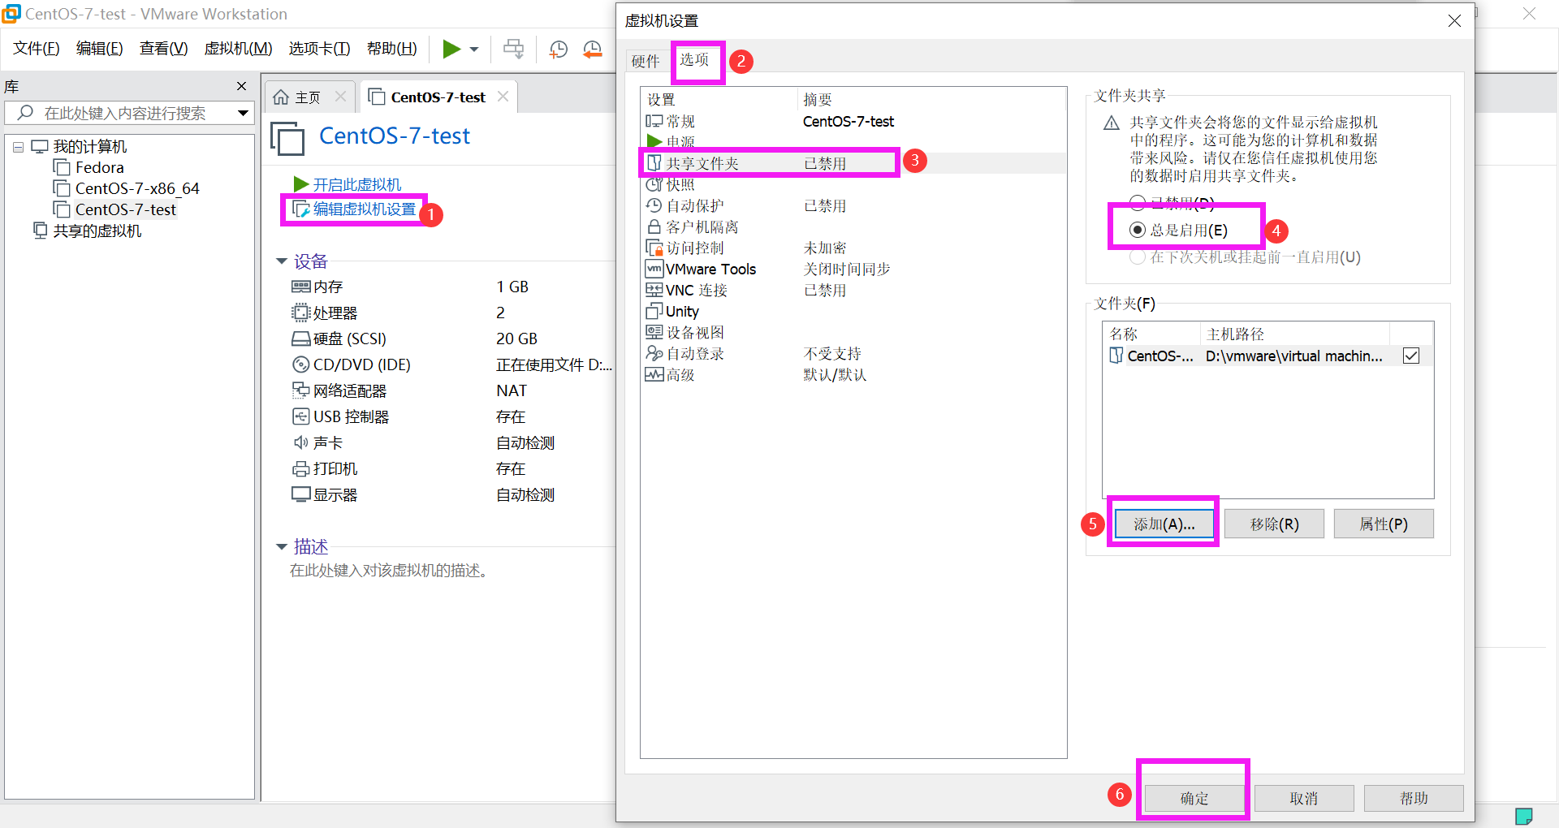Open the 选项卡(T) menu

[319, 49]
